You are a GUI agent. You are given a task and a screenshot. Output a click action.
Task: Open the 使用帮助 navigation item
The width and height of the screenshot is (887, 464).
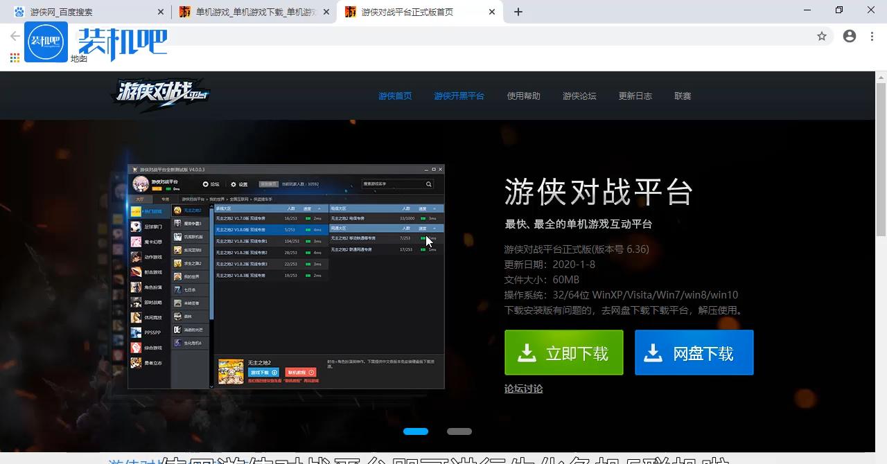click(x=523, y=96)
